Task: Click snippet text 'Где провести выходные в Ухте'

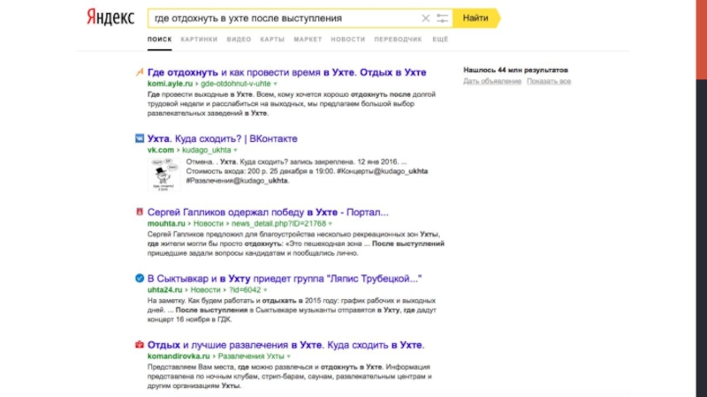Action: 201,94
